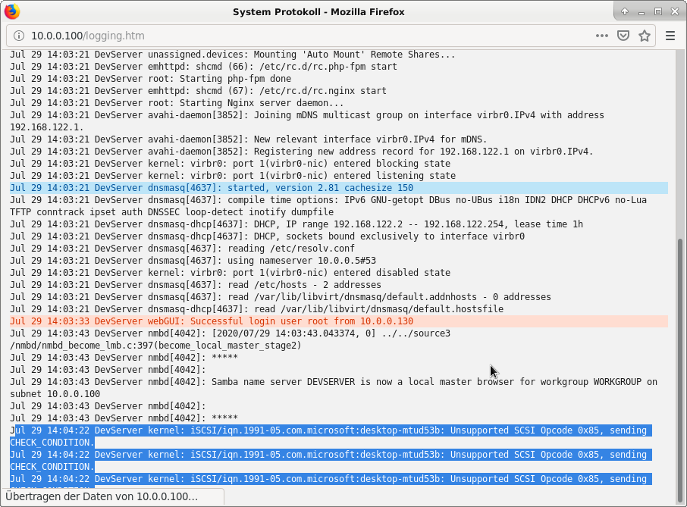This screenshot has height=507, width=687.
Task: Click the keep-on-top arrow window button
Action: tap(625, 12)
